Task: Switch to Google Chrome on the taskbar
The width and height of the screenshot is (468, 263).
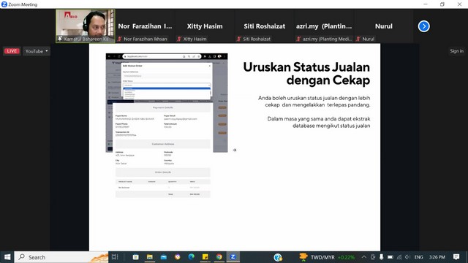Action: [219, 257]
